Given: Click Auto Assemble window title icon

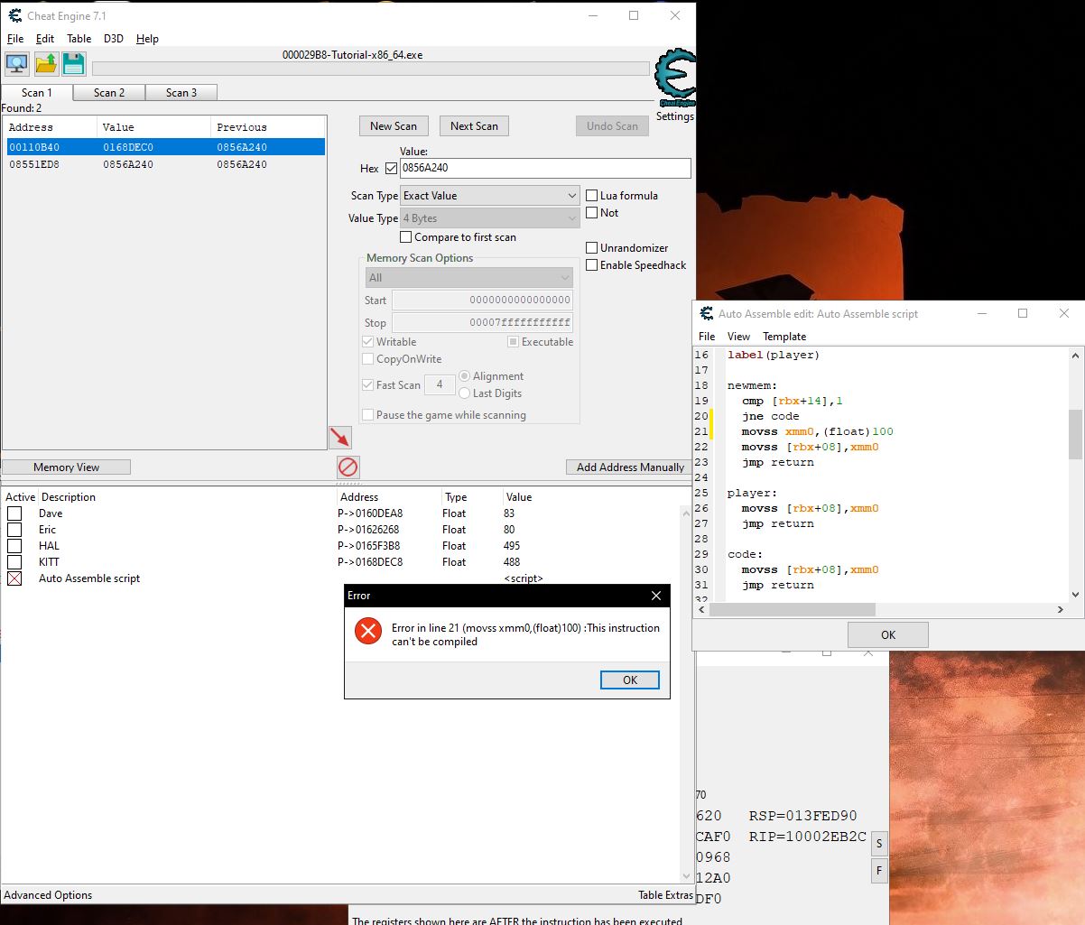Looking at the screenshot, I should pyautogui.click(x=707, y=313).
